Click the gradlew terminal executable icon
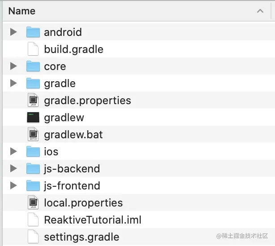 (33, 117)
